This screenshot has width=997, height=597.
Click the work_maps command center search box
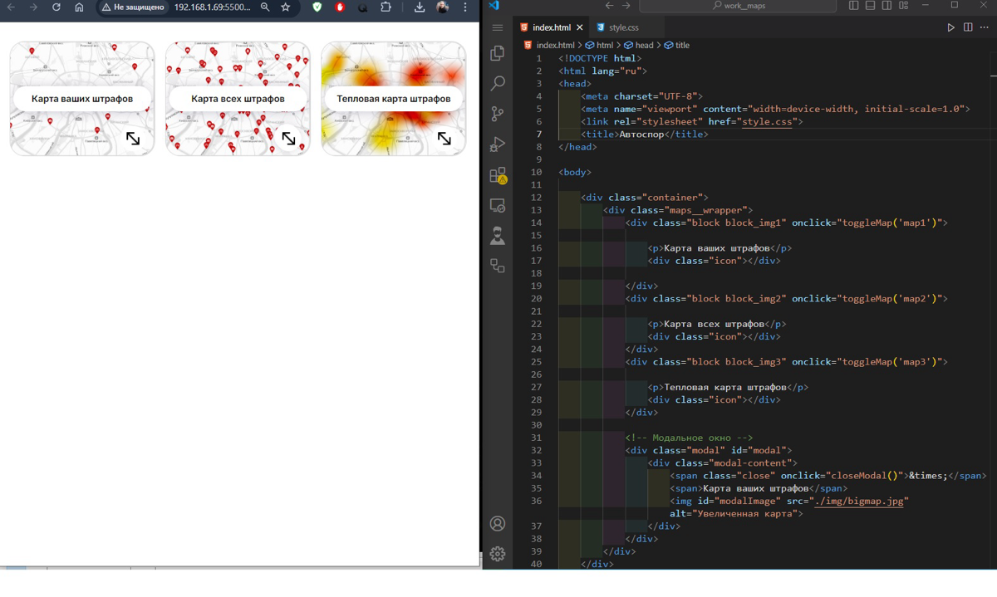[738, 6]
